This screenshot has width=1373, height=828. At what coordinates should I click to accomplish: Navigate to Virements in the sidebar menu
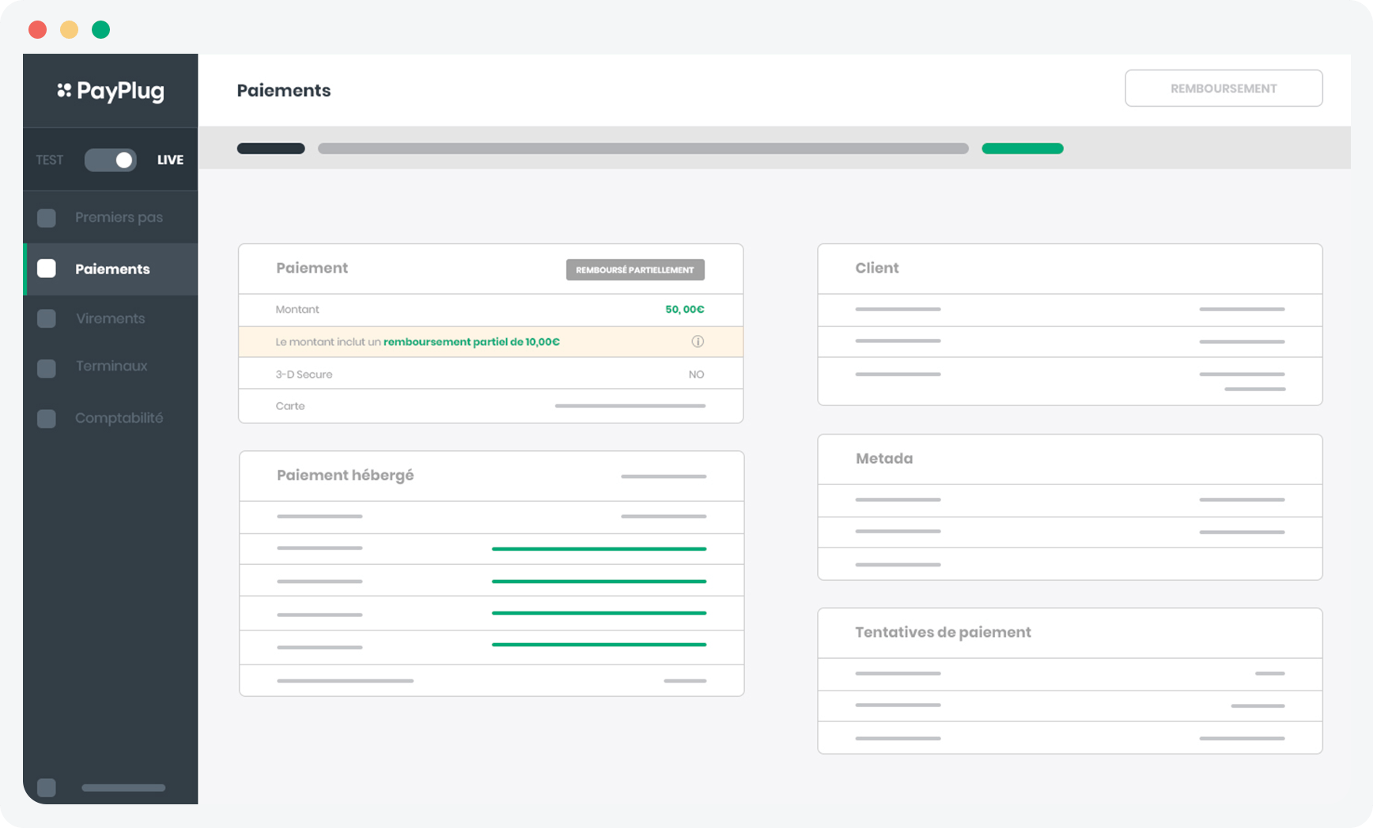110,318
